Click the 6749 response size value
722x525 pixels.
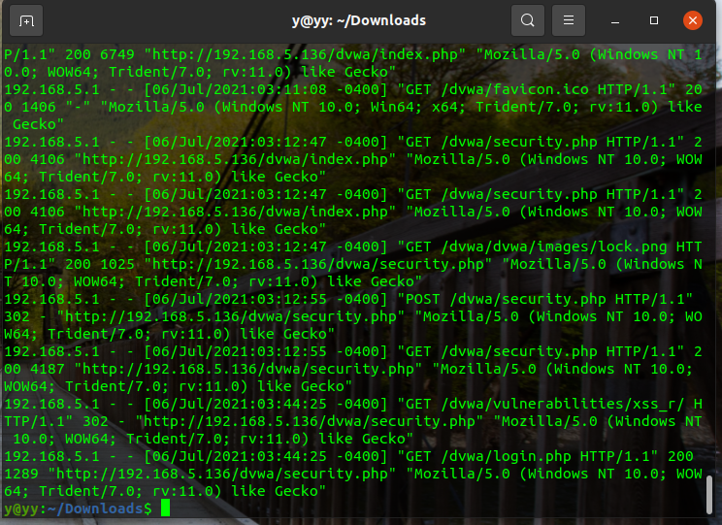[117, 54]
